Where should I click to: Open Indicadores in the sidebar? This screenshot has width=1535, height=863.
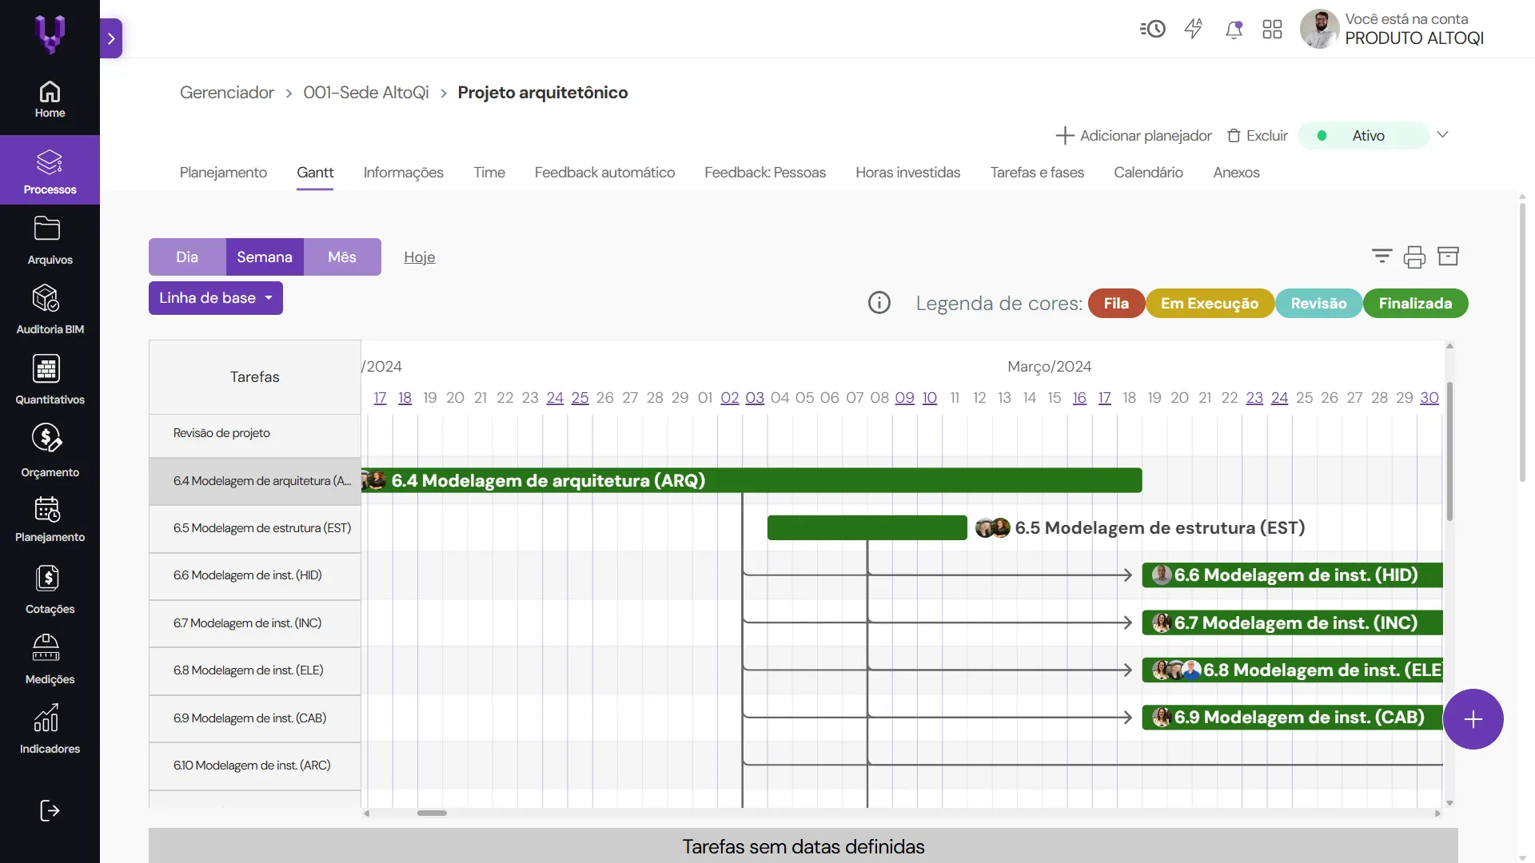pos(50,729)
